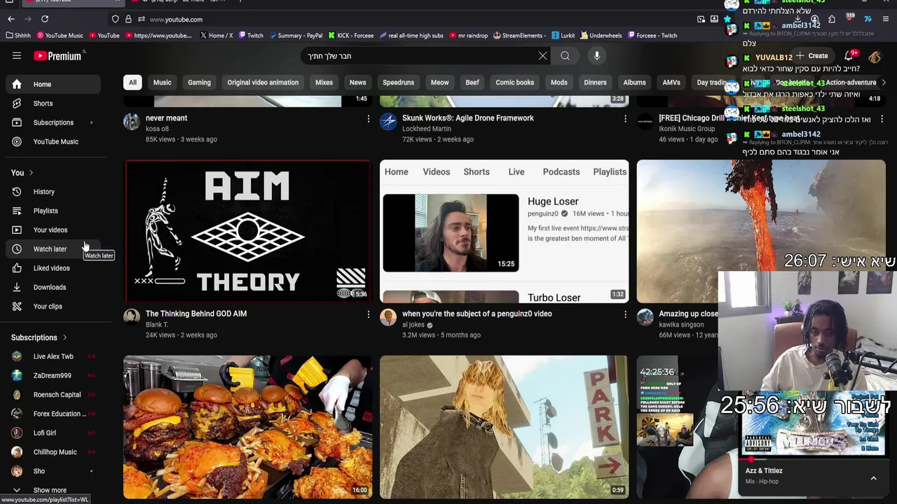Expand the Azz & Tittiez miniplayer chevron
Image resolution: width=897 pixels, height=504 pixels.
(873, 478)
